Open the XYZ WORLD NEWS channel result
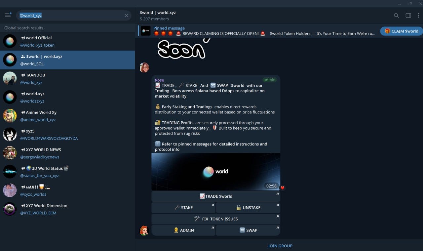The height and width of the screenshot is (251, 423). (67, 153)
